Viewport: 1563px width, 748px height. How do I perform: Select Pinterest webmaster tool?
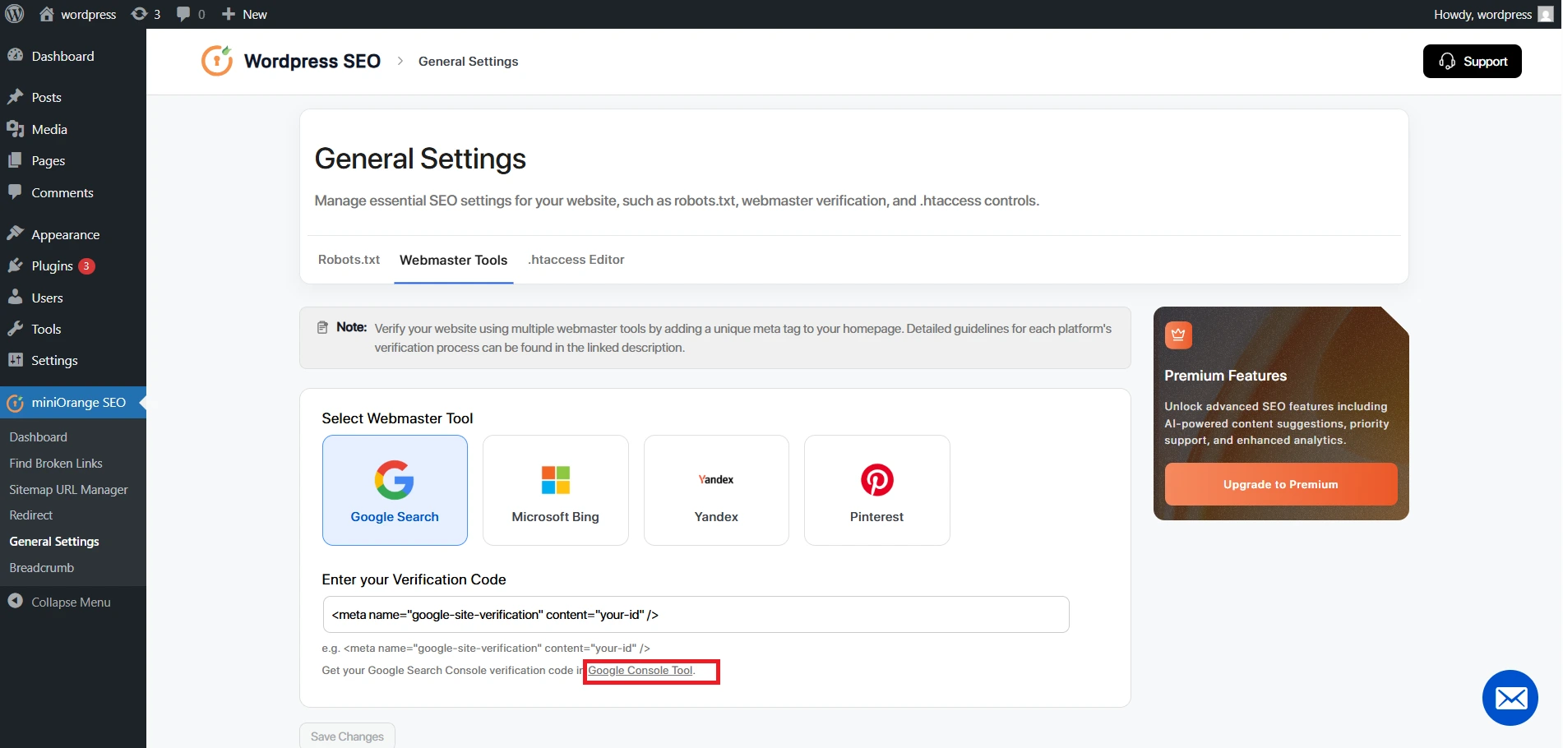pos(876,490)
